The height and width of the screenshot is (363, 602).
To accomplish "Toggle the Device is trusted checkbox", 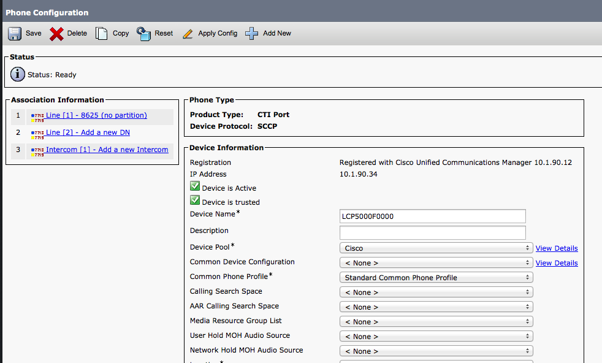I will 194,201.
